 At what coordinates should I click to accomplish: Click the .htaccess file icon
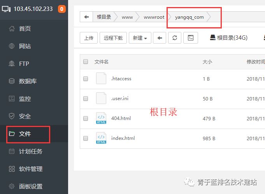(x=101, y=78)
